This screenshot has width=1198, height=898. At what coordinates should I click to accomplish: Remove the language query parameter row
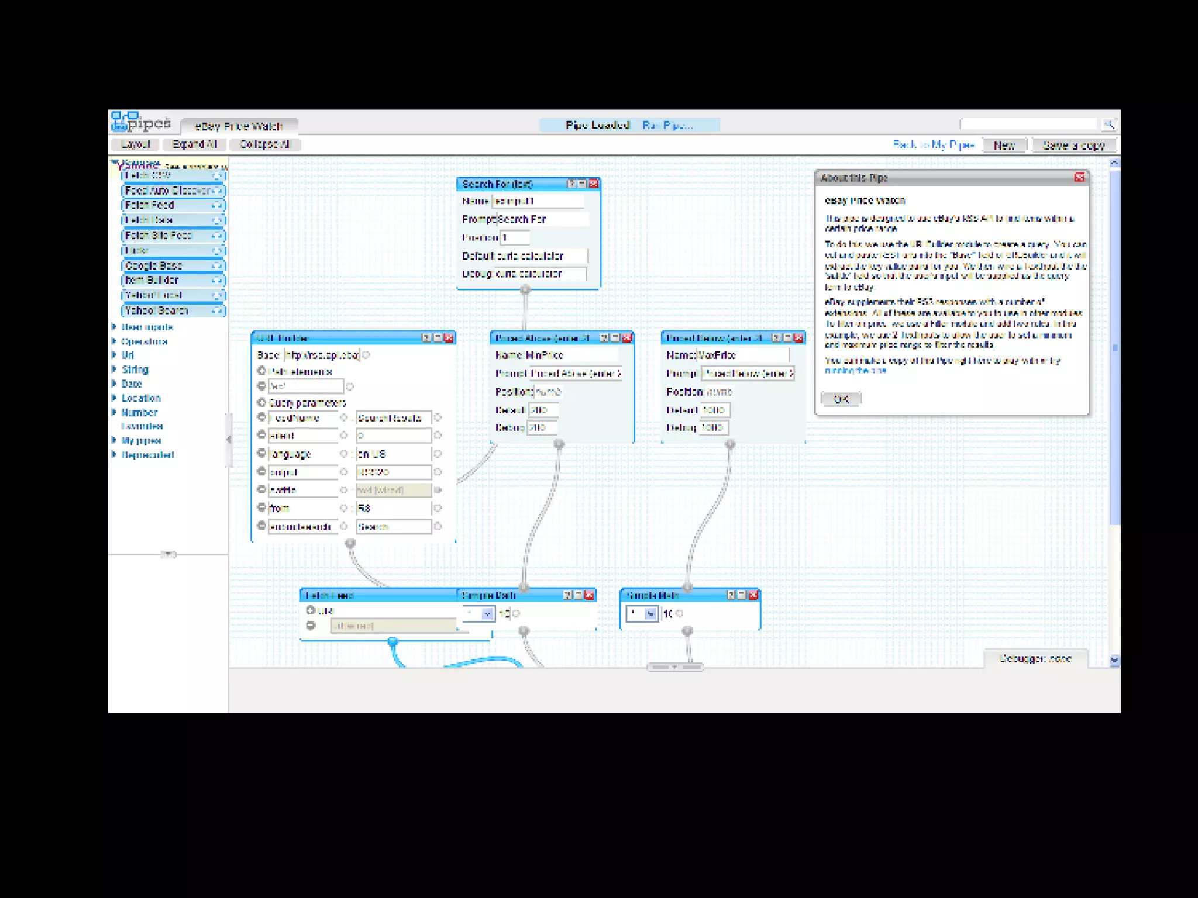click(261, 453)
